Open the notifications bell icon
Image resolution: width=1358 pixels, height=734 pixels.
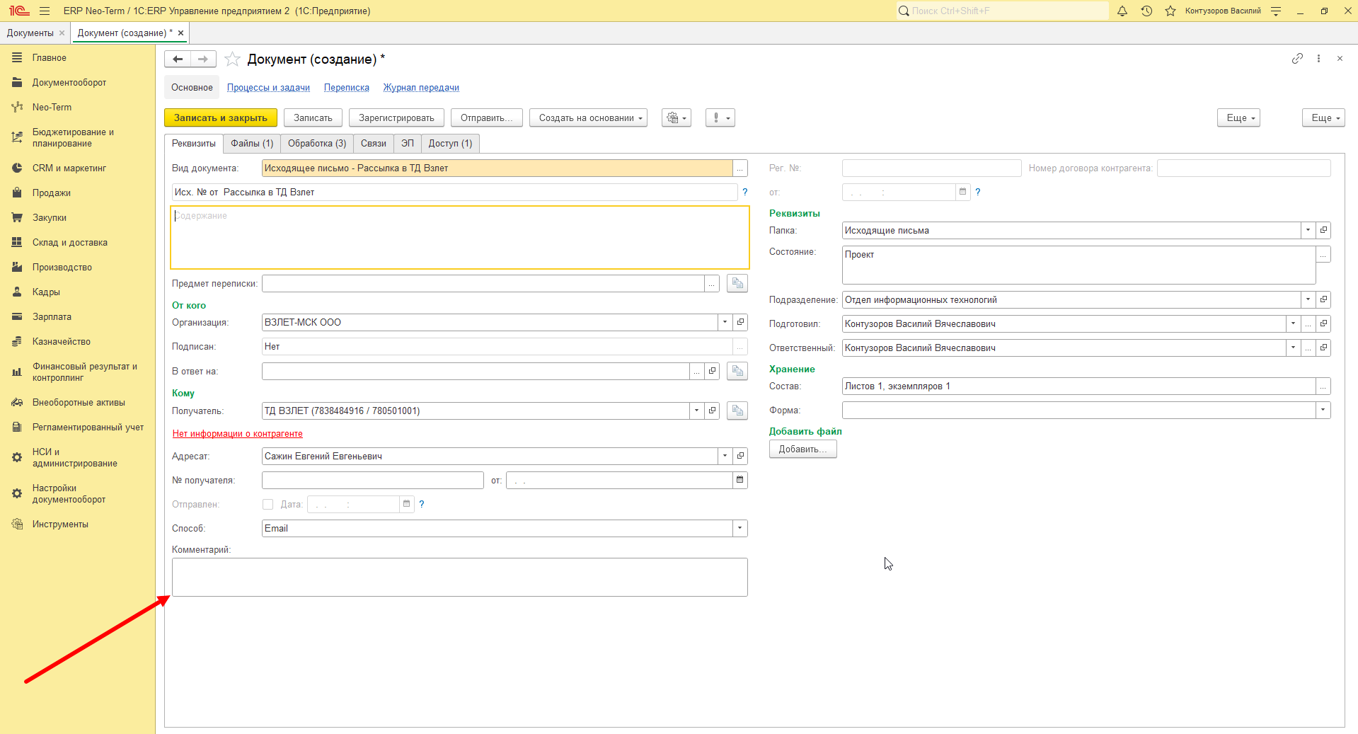tap(1122, 11)
